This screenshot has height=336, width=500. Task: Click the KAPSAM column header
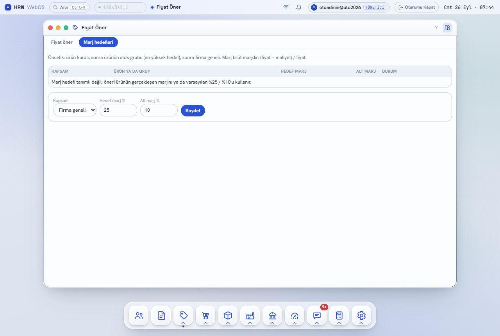point(60,71)
